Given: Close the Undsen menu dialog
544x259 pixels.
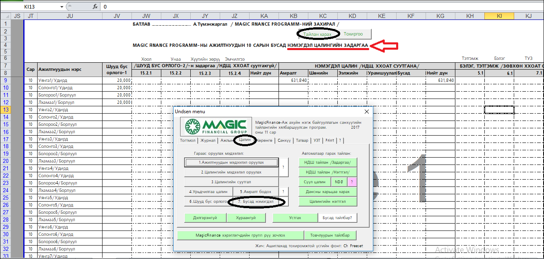Looking at the screenshot, I should [x=366, y=112].
